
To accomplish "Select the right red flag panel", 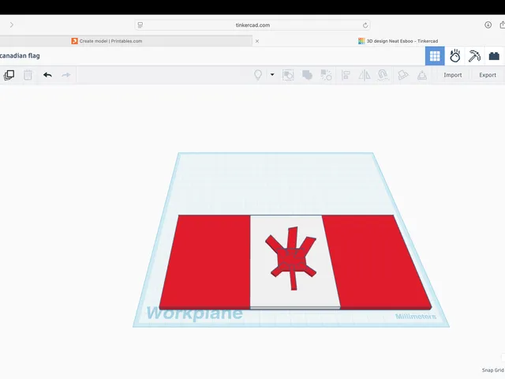I will pos(376,261).
